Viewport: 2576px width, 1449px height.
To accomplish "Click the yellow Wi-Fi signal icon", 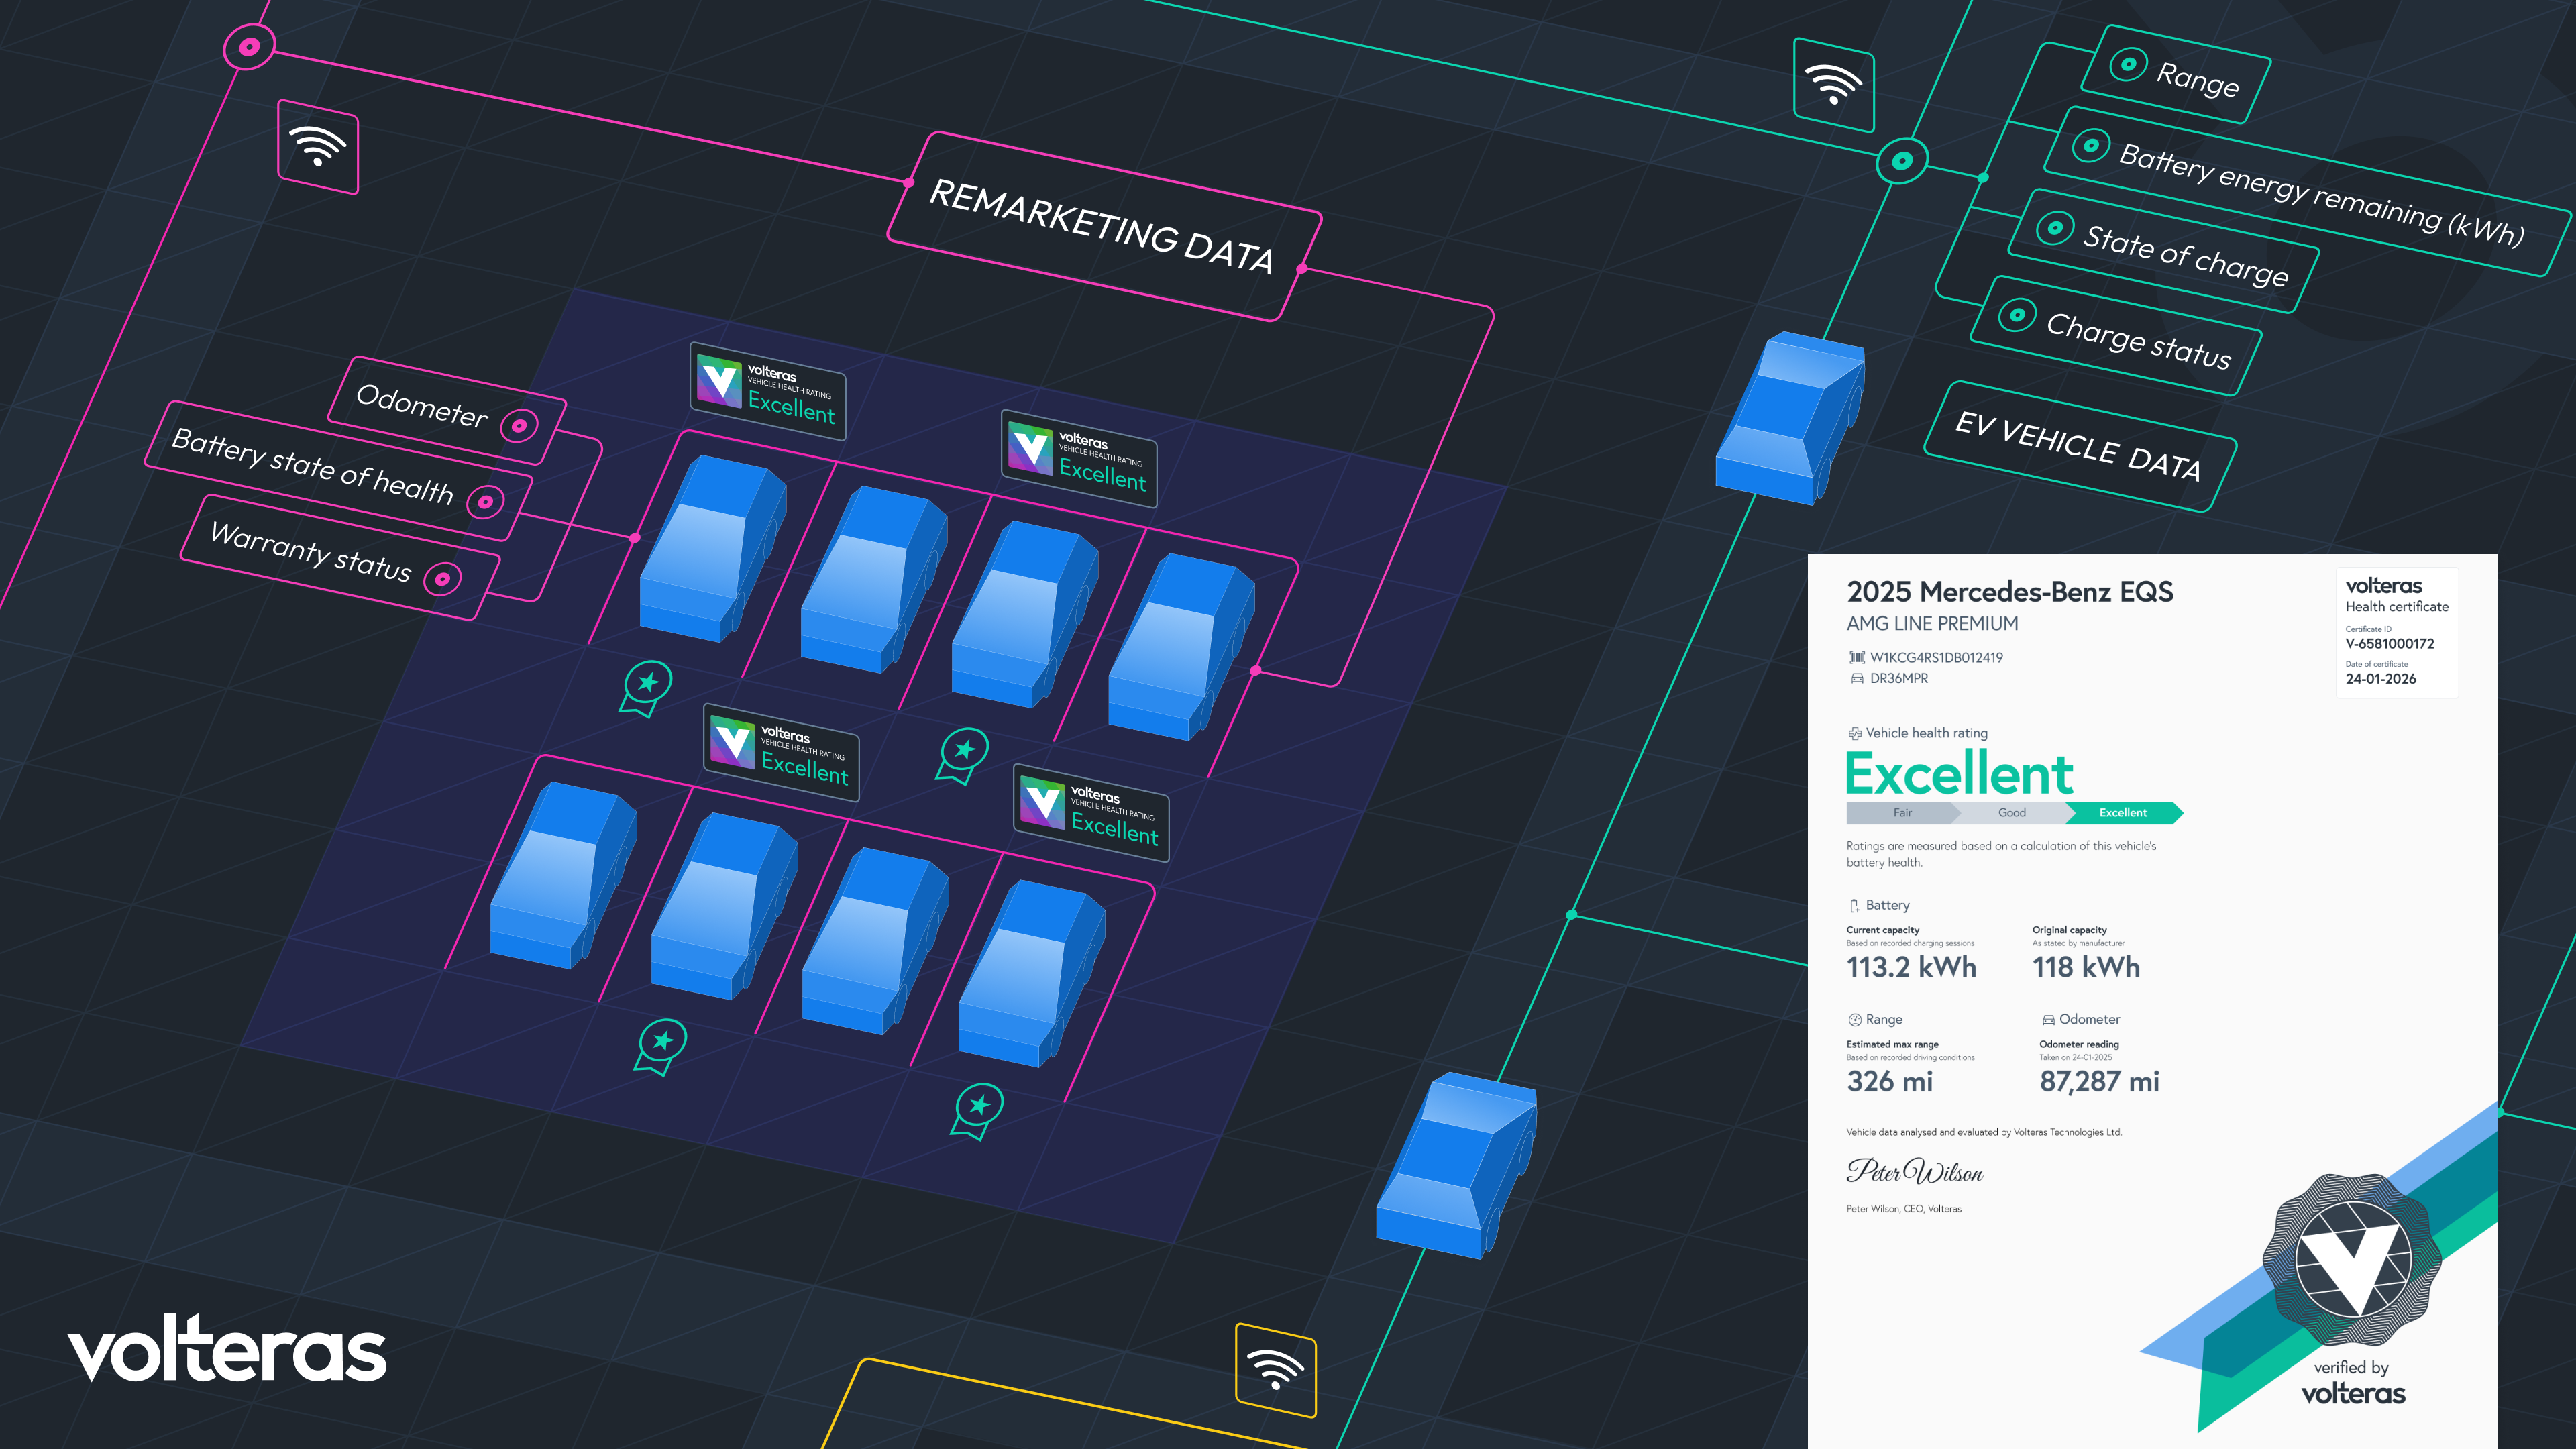I will (1276, 1370).
